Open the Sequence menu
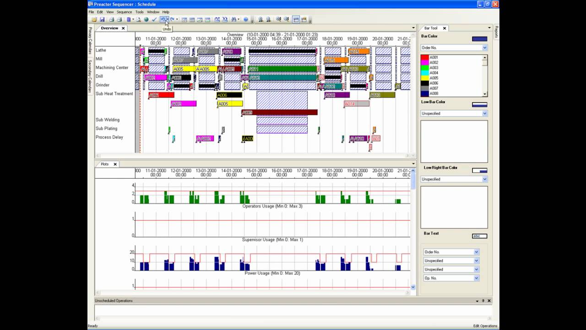586x330 pixels. (124, 12)
